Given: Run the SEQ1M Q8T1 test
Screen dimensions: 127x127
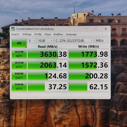Looking at the screenshot, I should (19, 54).
